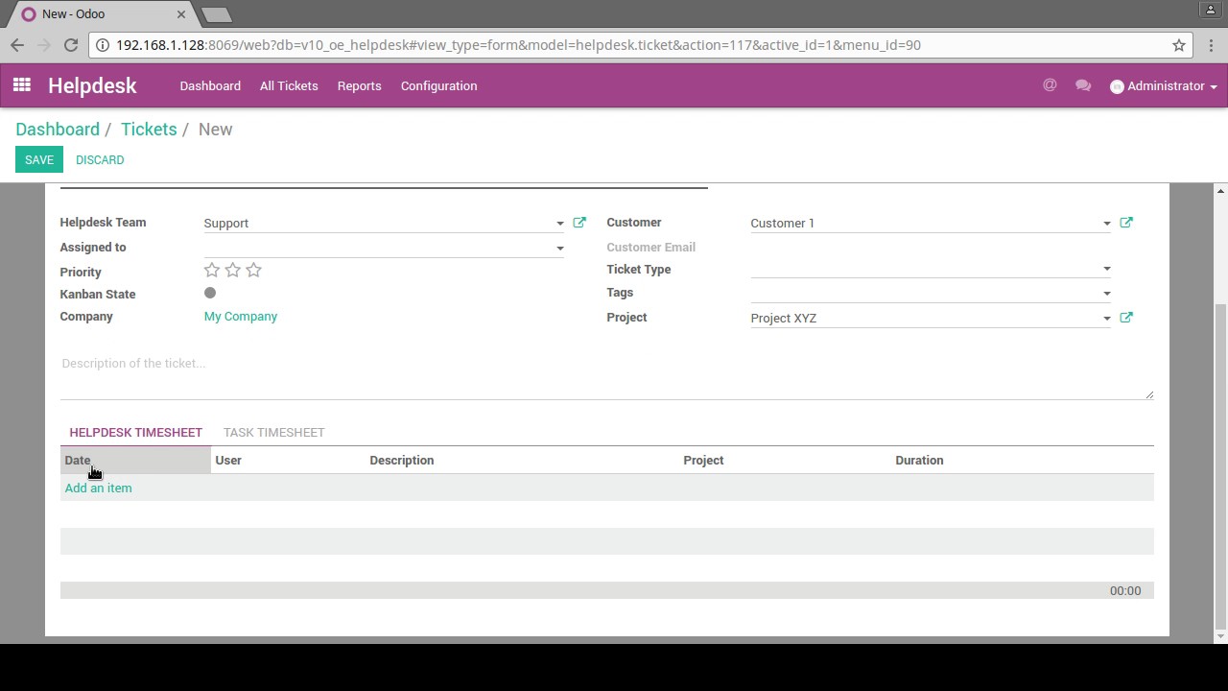The height and width of the screenshot is (691, 1228).
Task: Click the Helpdesk app title
Action: [92, 85]
